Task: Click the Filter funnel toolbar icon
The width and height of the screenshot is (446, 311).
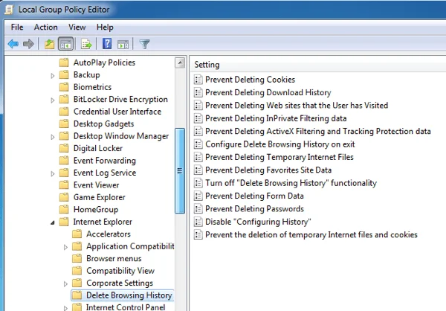Action: (144, 44)
